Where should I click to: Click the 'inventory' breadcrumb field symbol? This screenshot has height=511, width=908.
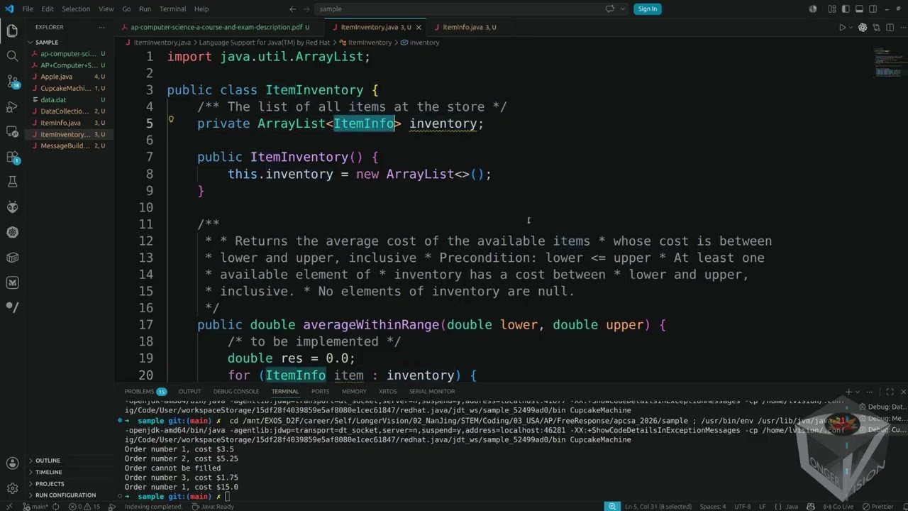(420, 43)
